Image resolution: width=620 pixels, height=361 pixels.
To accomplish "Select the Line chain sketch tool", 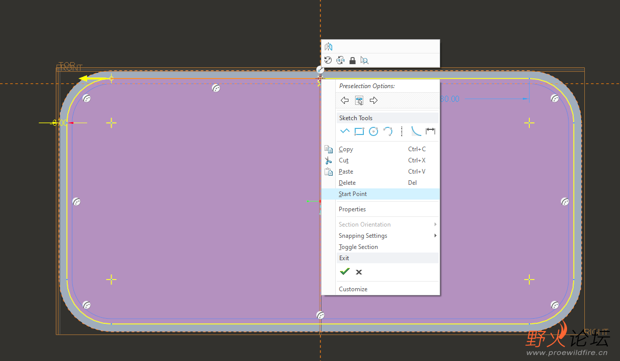I will [345, 131].
